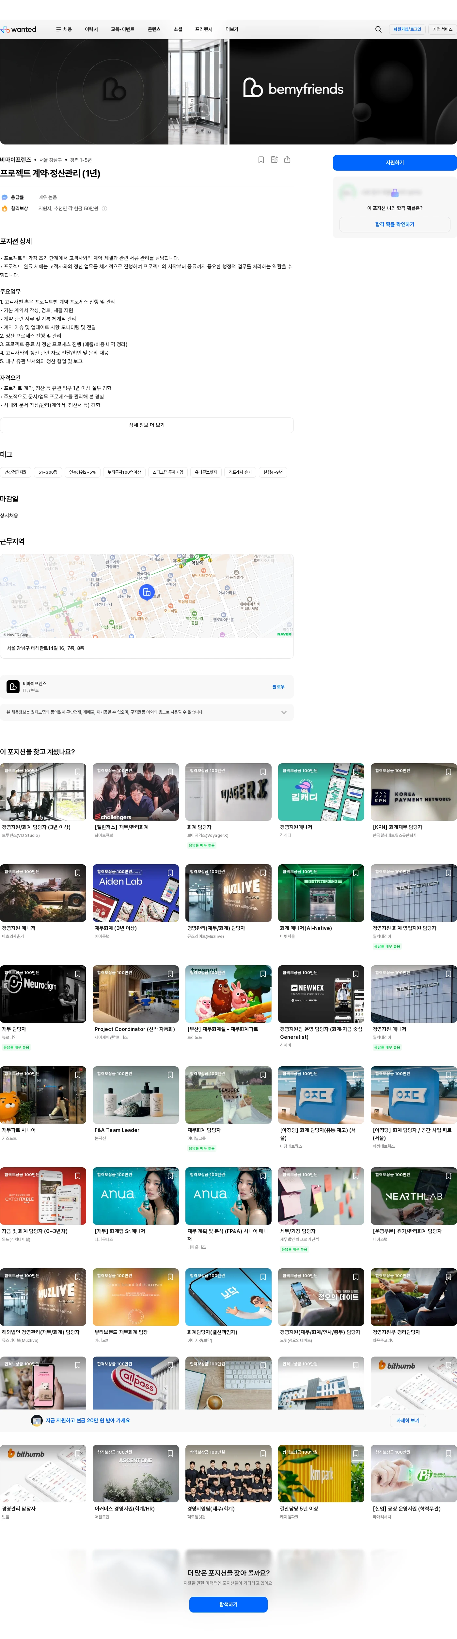Screen dimensions: 457x1639
Task: Click the resume-match icon next to bookmark
Action: tap(274, 160)
